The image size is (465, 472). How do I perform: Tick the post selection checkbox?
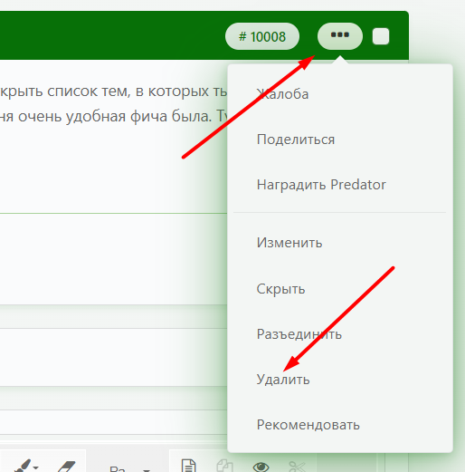point(381,36)
